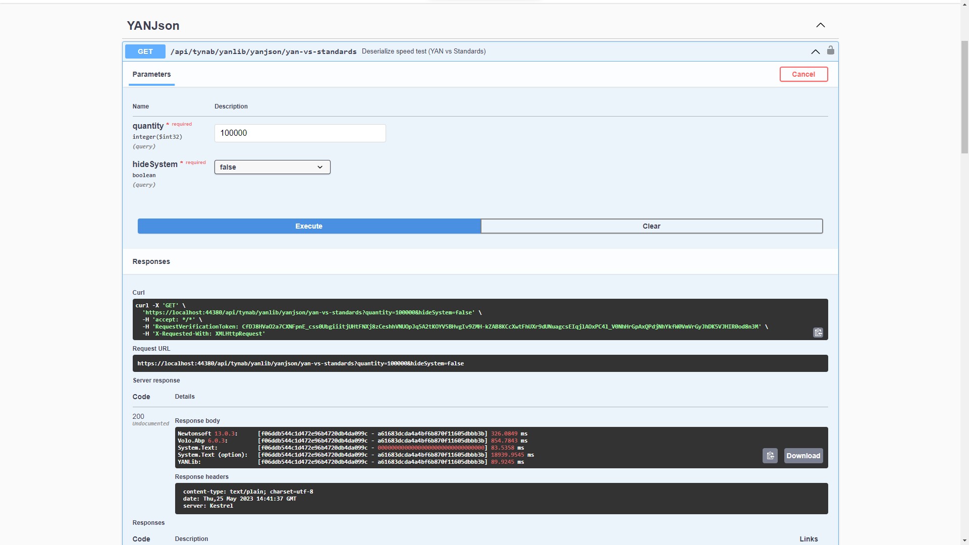Open the hideSystem false dropdown
This screenshot has width=969, height=545.
coord(272,167)
